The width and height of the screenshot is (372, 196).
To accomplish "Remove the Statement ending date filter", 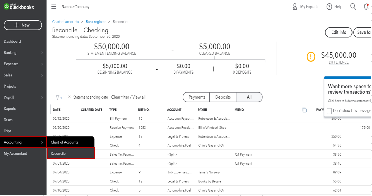I will (69, 97).
